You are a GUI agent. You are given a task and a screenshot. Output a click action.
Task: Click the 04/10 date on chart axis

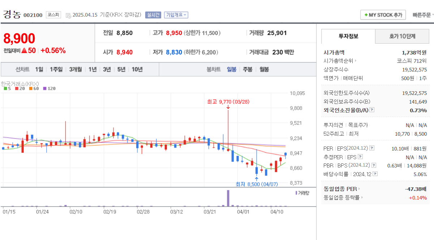pyautogui.click(x=277, y=211)
